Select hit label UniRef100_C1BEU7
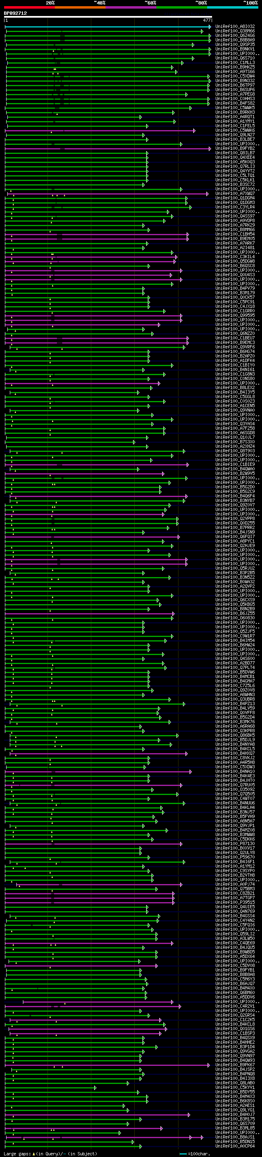 pyautogui.click(x=235, y=338)
